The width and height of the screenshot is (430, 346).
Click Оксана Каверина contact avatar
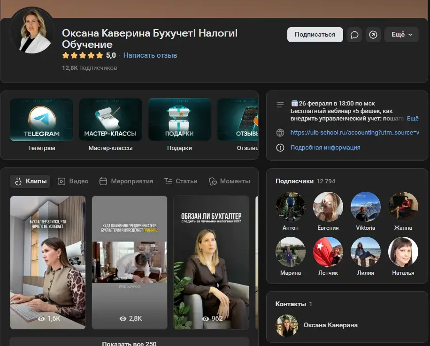[286, 325]
